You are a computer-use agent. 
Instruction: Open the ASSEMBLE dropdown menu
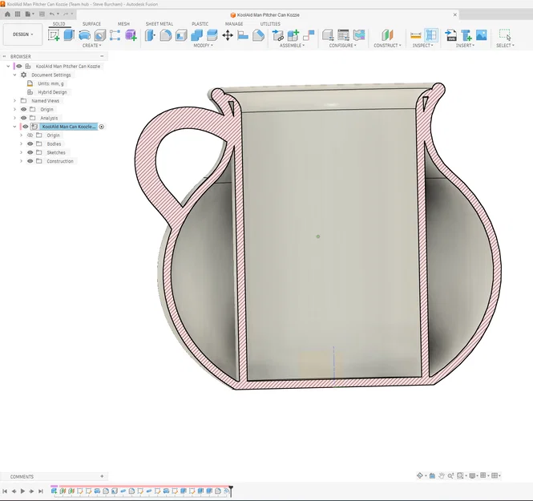tap(292, 46)
